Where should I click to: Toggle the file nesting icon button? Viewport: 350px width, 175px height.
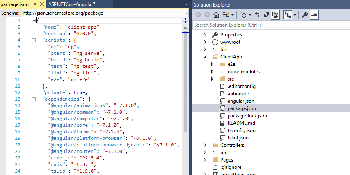tap(288, 15)
